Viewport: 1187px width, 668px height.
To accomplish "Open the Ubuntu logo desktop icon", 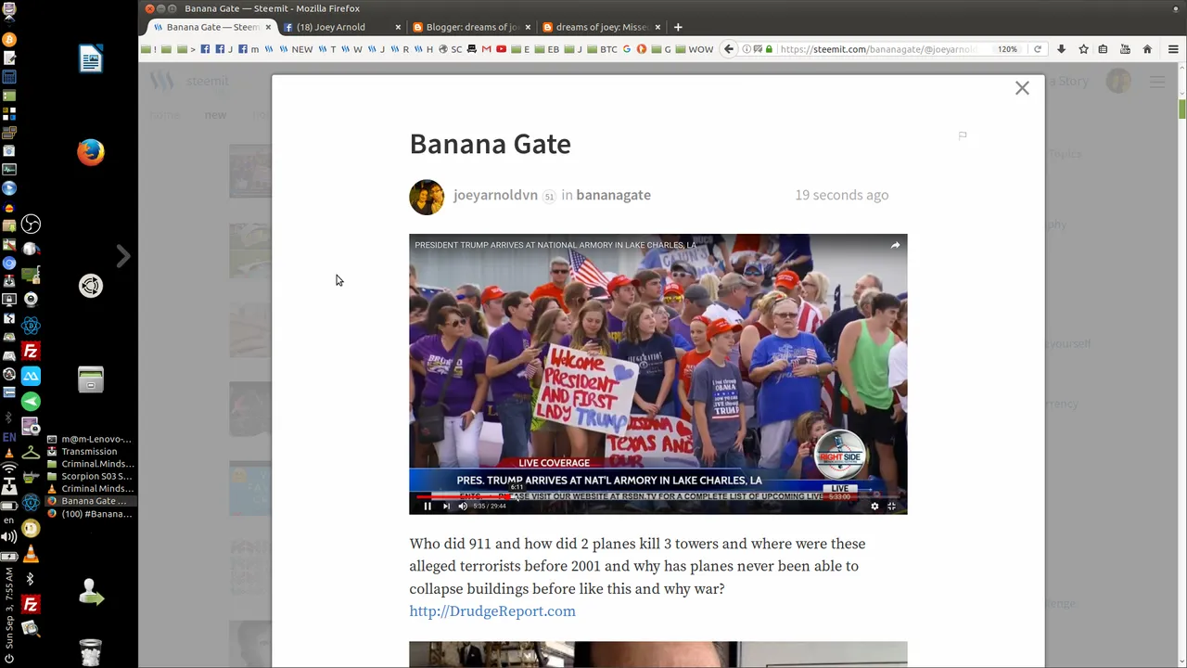I will pyautogui.click(x=91, y=286).
